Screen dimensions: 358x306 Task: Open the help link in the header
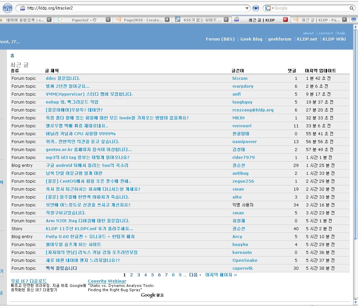pyautogui.click(x=341, y=33)
